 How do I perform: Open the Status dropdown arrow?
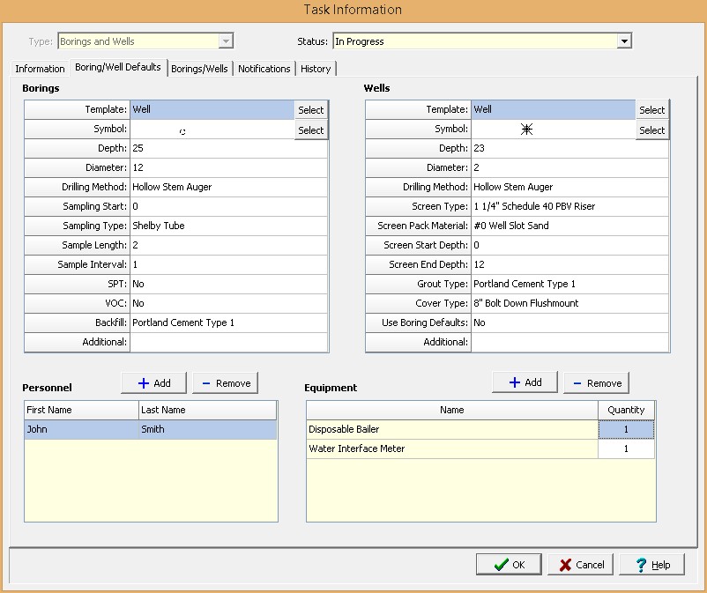tap(624, 41)
